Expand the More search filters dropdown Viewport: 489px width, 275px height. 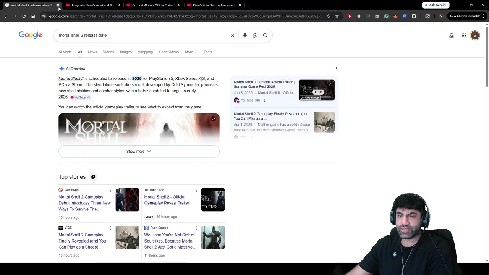tap(191, 52)
